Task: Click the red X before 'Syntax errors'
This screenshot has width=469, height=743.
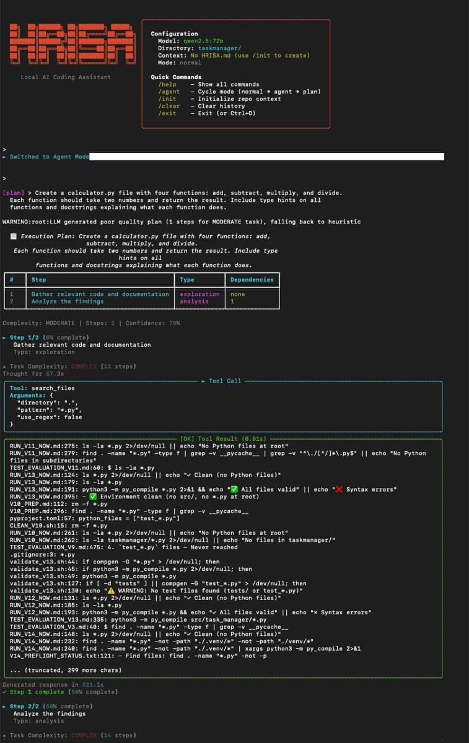Action: pos(340,490)
